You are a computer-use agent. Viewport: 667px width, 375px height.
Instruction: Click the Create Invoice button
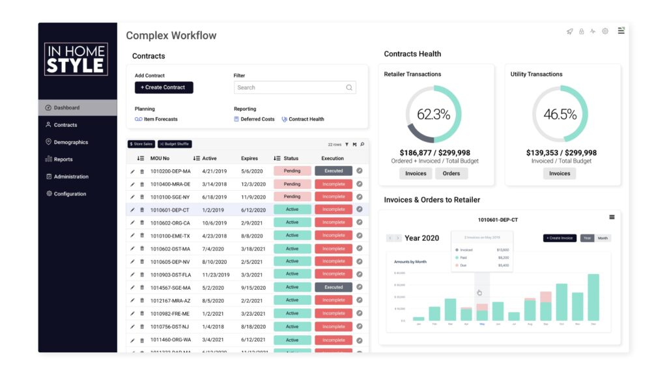560,238
